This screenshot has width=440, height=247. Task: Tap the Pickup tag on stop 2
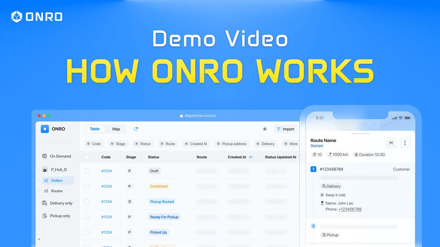coord(330,235)
